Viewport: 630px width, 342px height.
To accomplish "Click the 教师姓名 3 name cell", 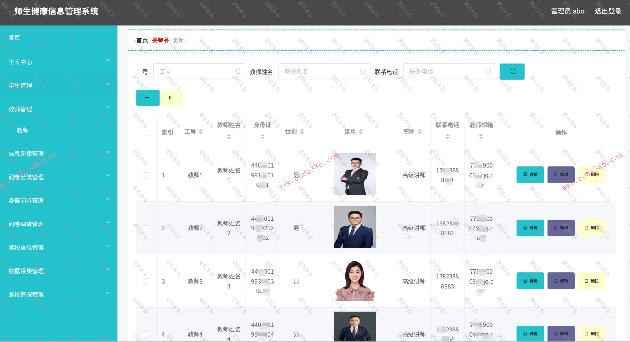I will pyautogui.click(x=229, y=281).
